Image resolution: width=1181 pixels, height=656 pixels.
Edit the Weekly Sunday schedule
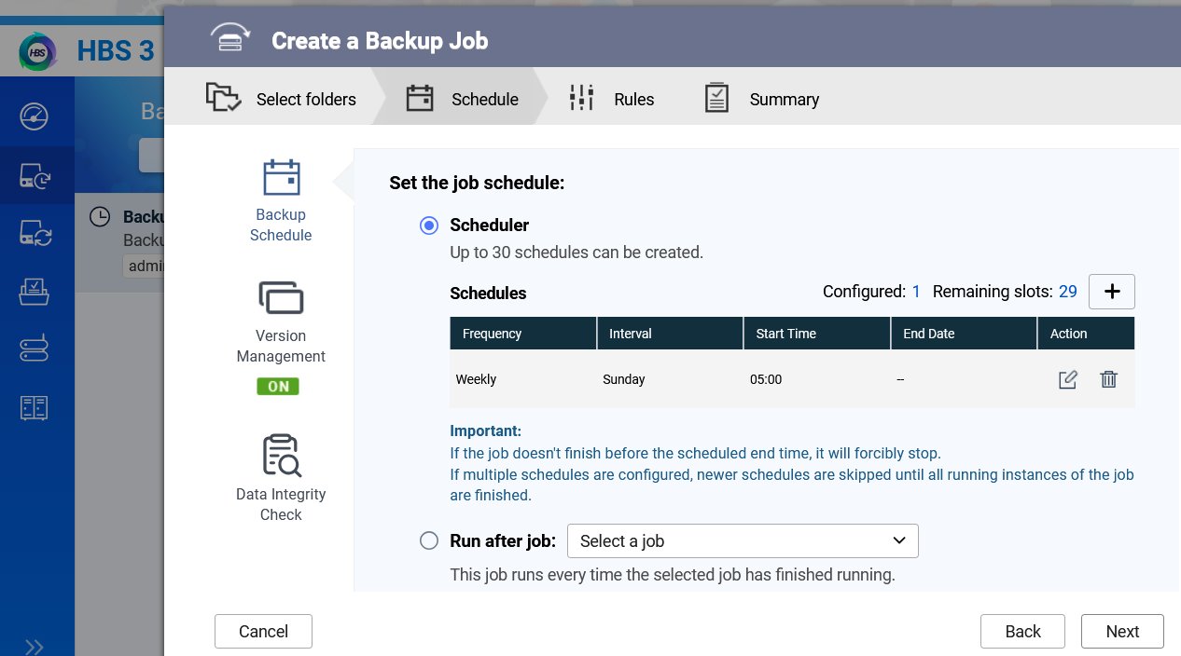pos(1068,379)
